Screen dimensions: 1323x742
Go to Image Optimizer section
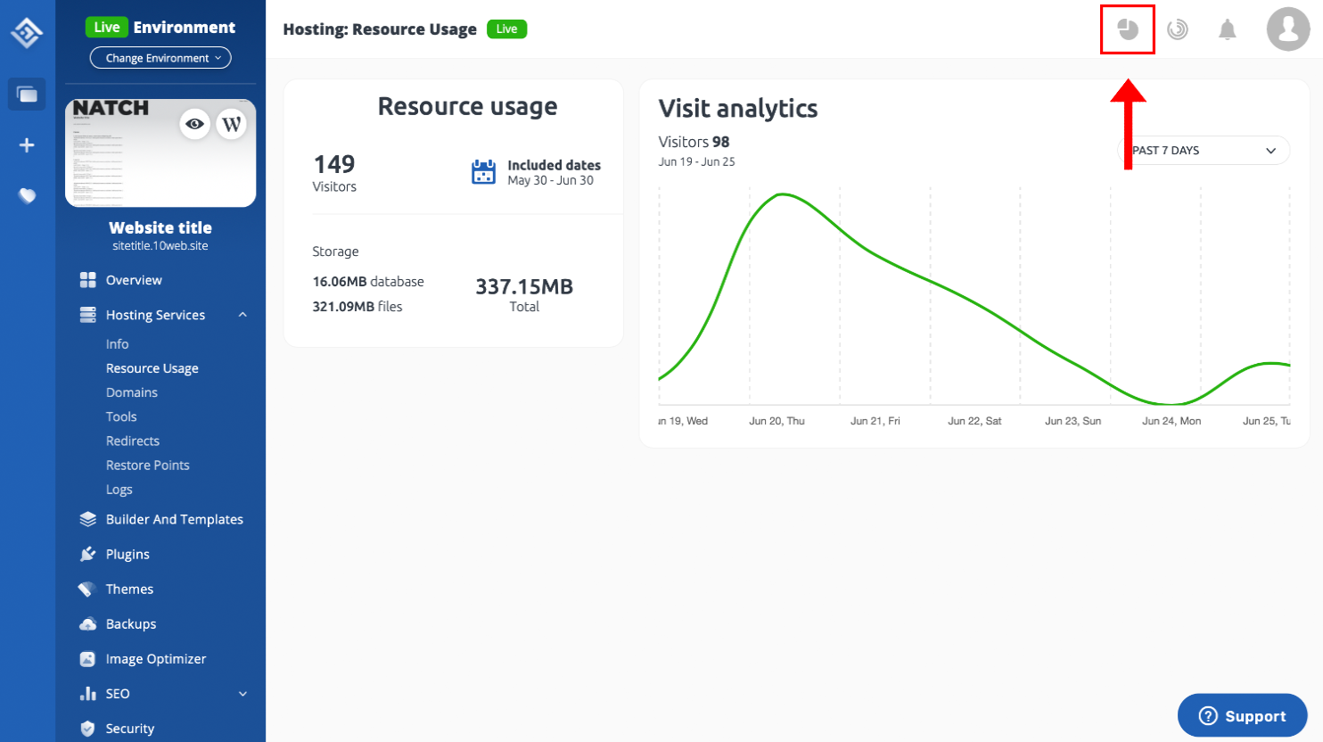coord(156,659)
